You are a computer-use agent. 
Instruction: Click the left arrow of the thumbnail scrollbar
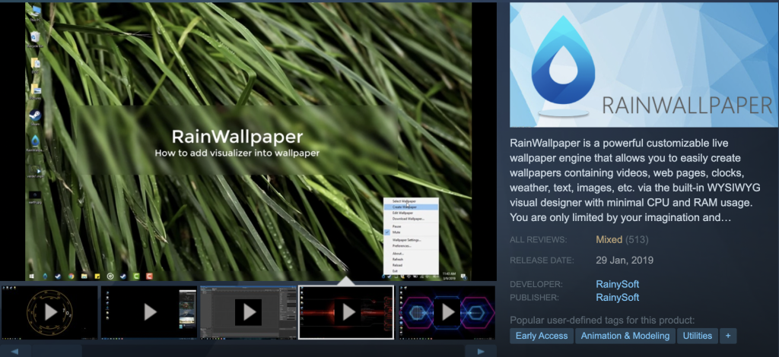click(14, 351)
